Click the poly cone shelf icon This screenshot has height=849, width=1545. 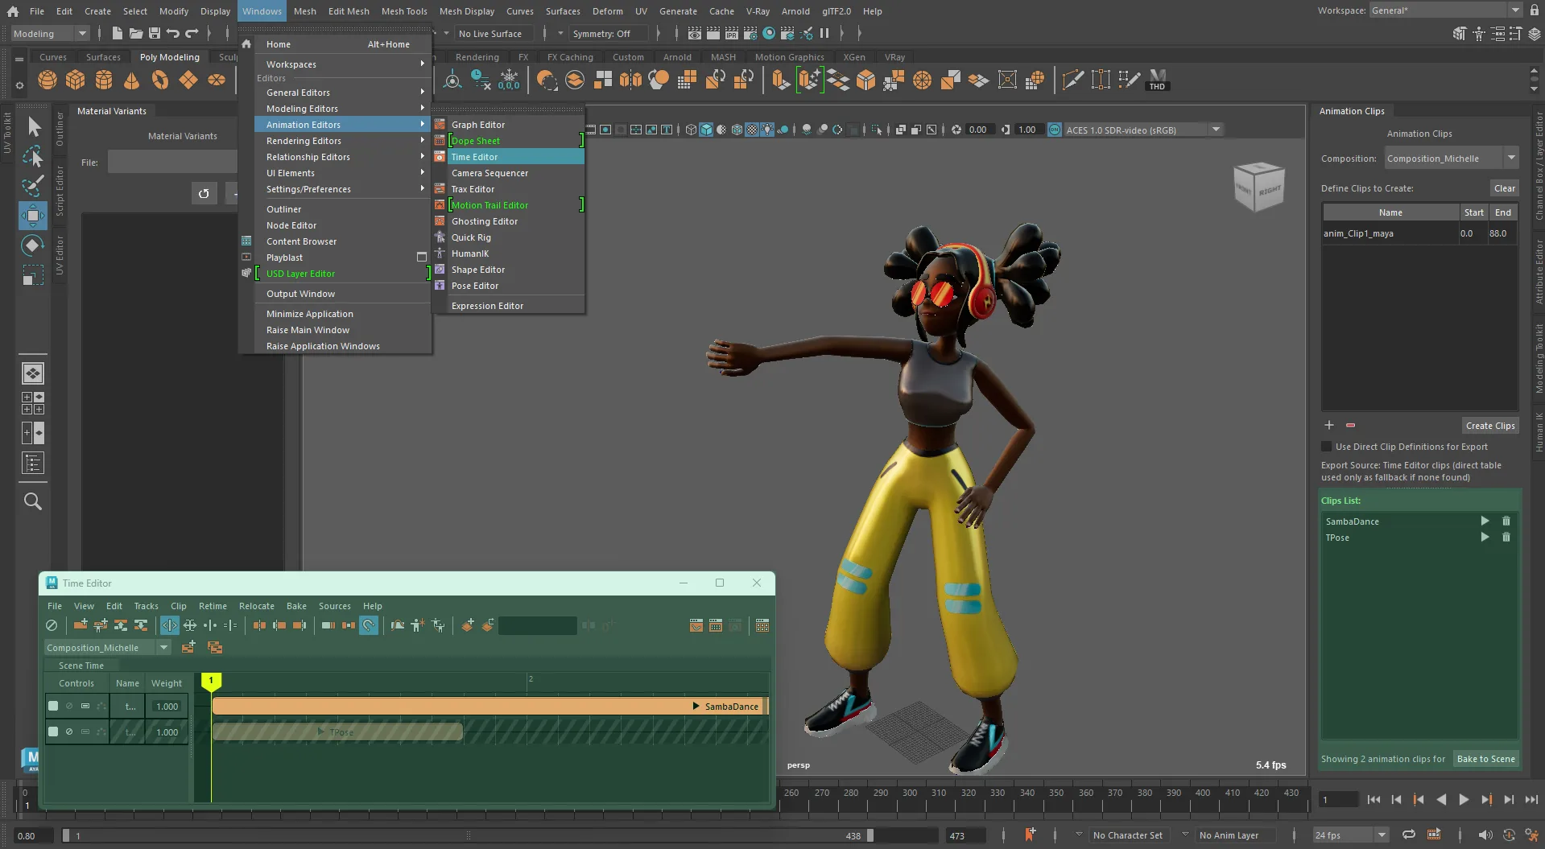coord(132,80)
